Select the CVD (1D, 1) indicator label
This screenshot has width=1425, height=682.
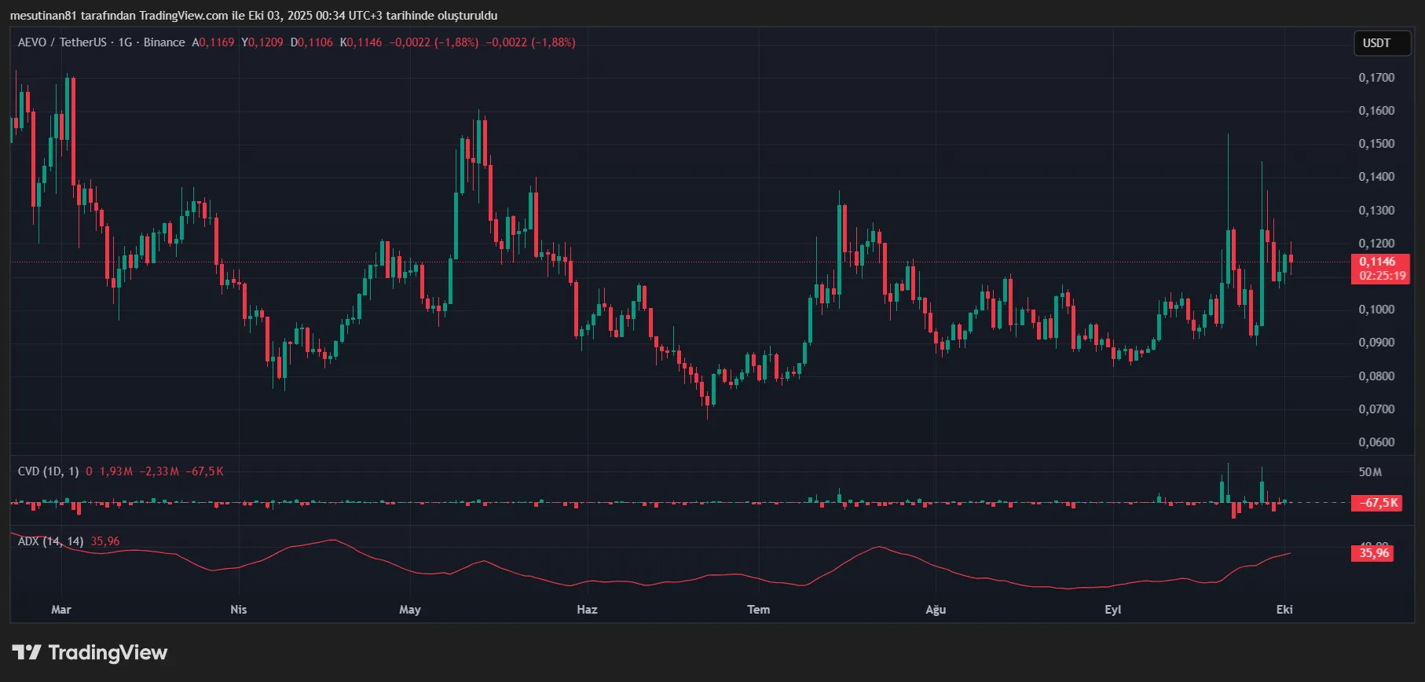point(48,471)
